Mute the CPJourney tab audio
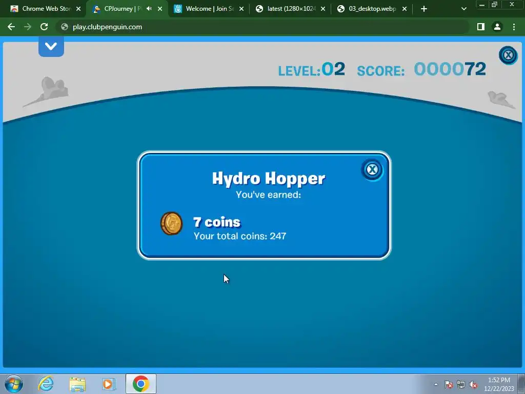Image resolution: width=525 pixels, height=394 pixels. (149, 9)
